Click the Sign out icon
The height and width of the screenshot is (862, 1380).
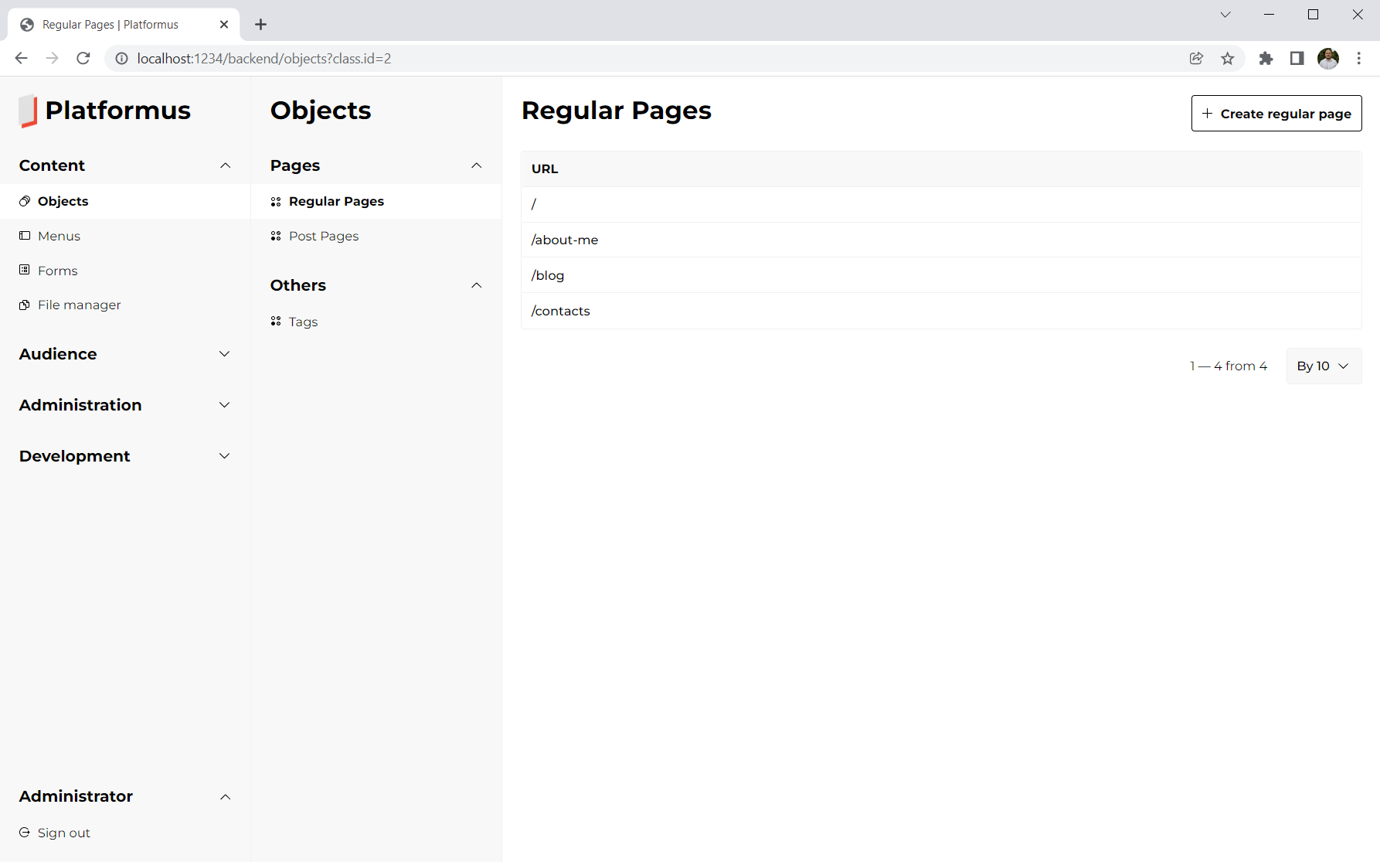point(25,833)
